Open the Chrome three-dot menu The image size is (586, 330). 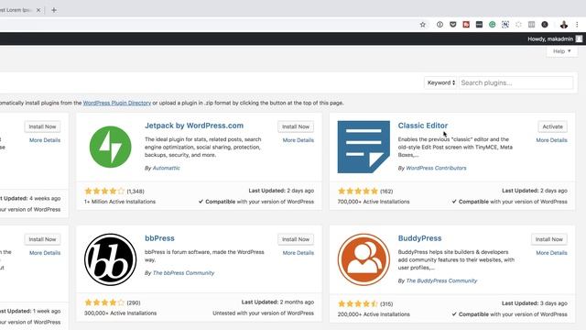(577, 25)
